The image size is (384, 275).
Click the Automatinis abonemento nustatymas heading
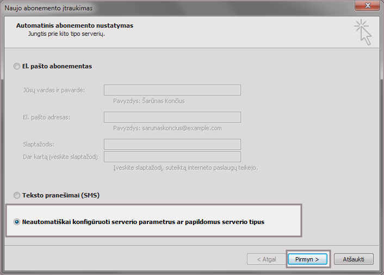[75, 25]
